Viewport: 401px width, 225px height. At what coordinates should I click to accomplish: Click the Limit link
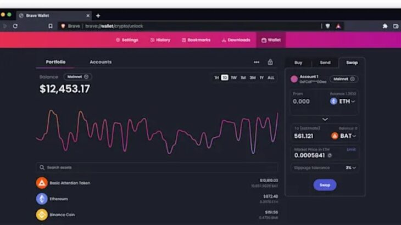tap(351, 150)
